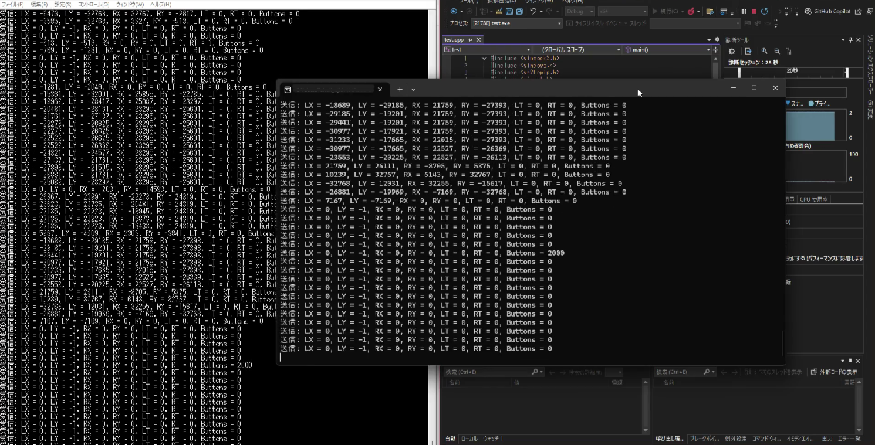Close the test.cpp editor tab

click(x=478, y=40)
